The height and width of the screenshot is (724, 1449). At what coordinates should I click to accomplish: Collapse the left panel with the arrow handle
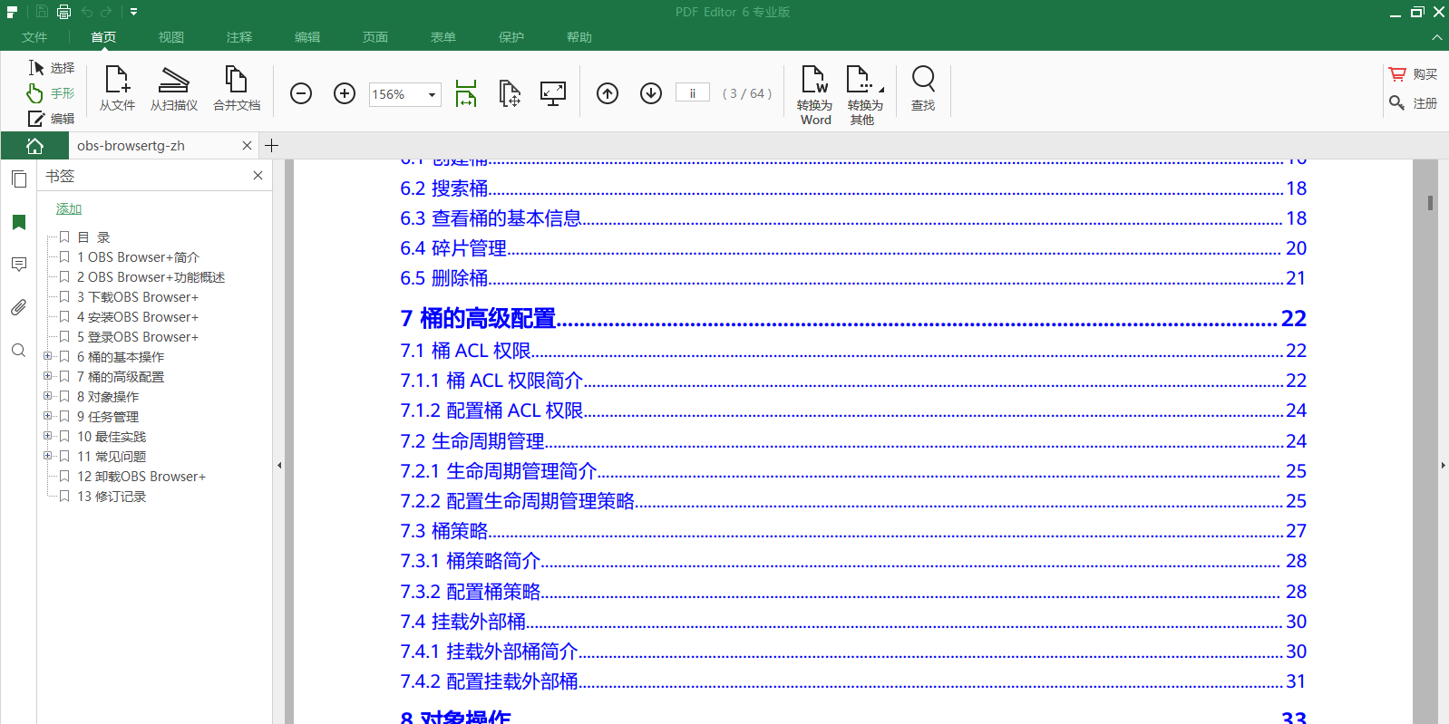pyautogui.click(x=279, y=466)
